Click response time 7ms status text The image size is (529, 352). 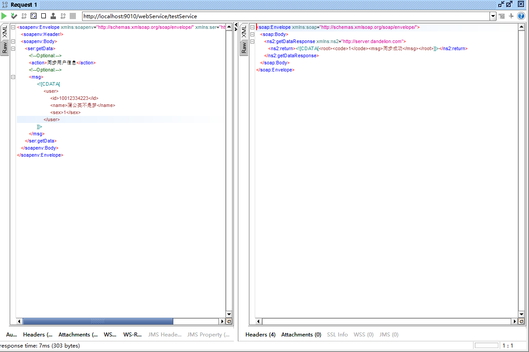[40, 346]
